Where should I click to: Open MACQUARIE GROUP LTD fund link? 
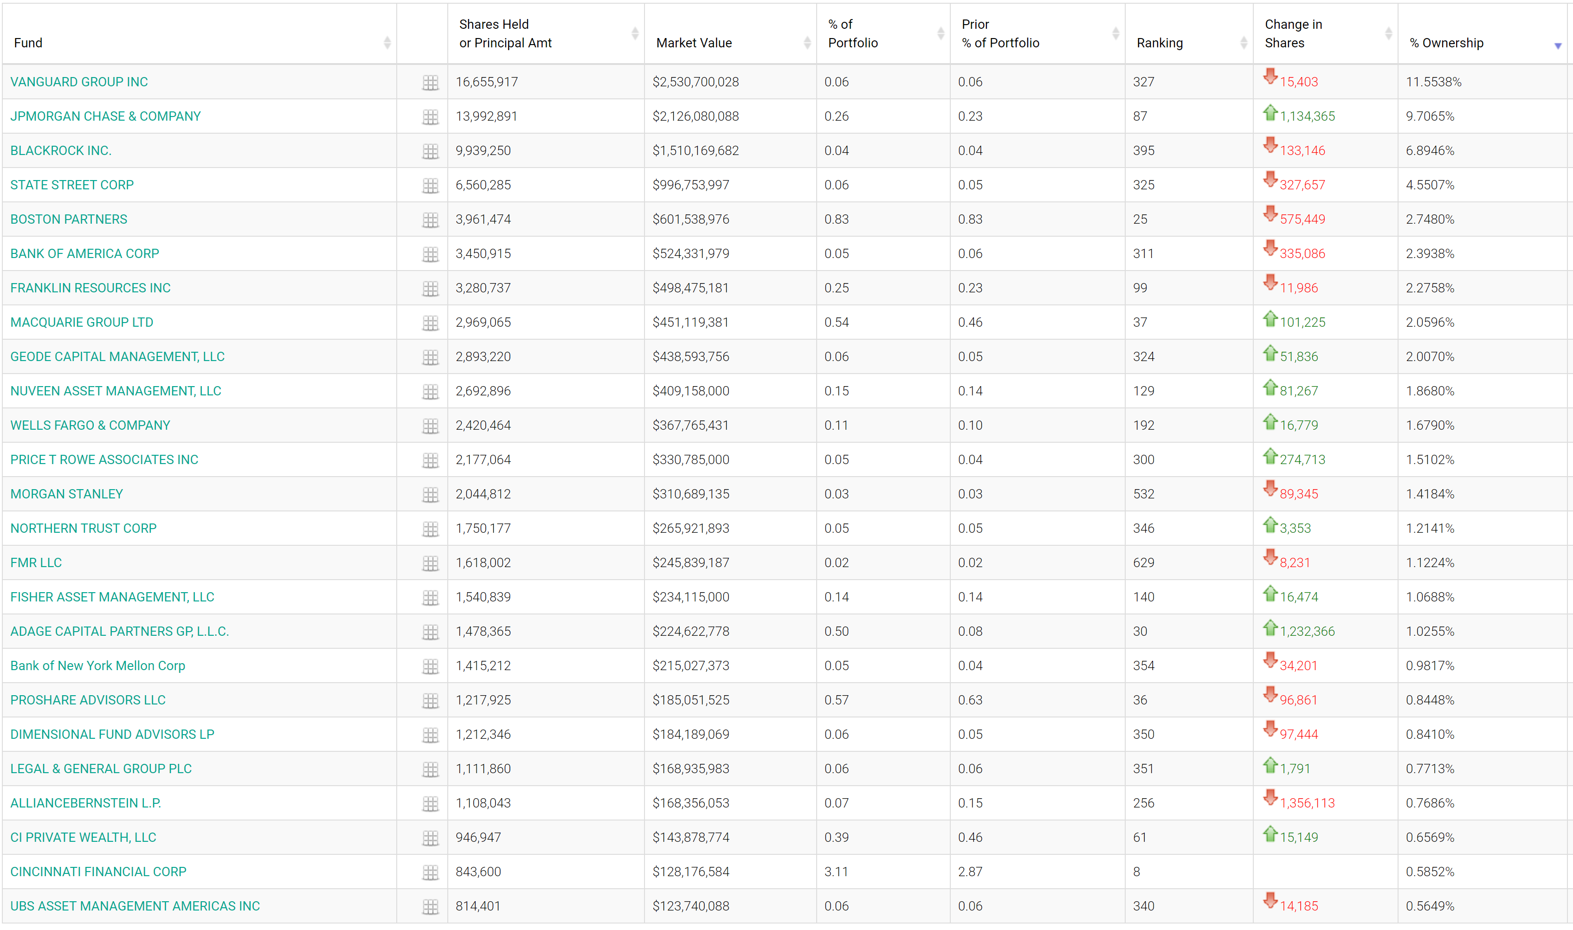tap(82, 323)
